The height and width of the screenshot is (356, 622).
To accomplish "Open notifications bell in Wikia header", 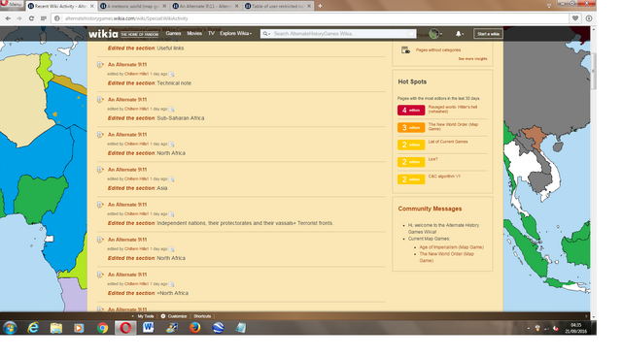I will click(x=460, y=34).
